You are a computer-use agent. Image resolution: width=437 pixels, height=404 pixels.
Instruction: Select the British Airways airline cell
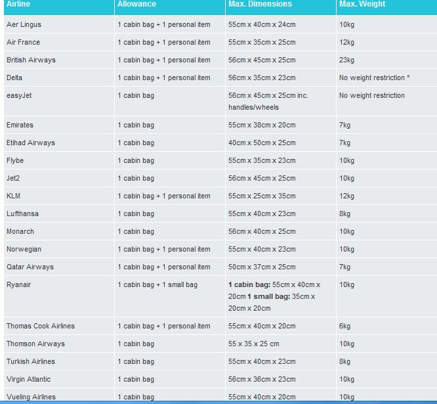59,60
